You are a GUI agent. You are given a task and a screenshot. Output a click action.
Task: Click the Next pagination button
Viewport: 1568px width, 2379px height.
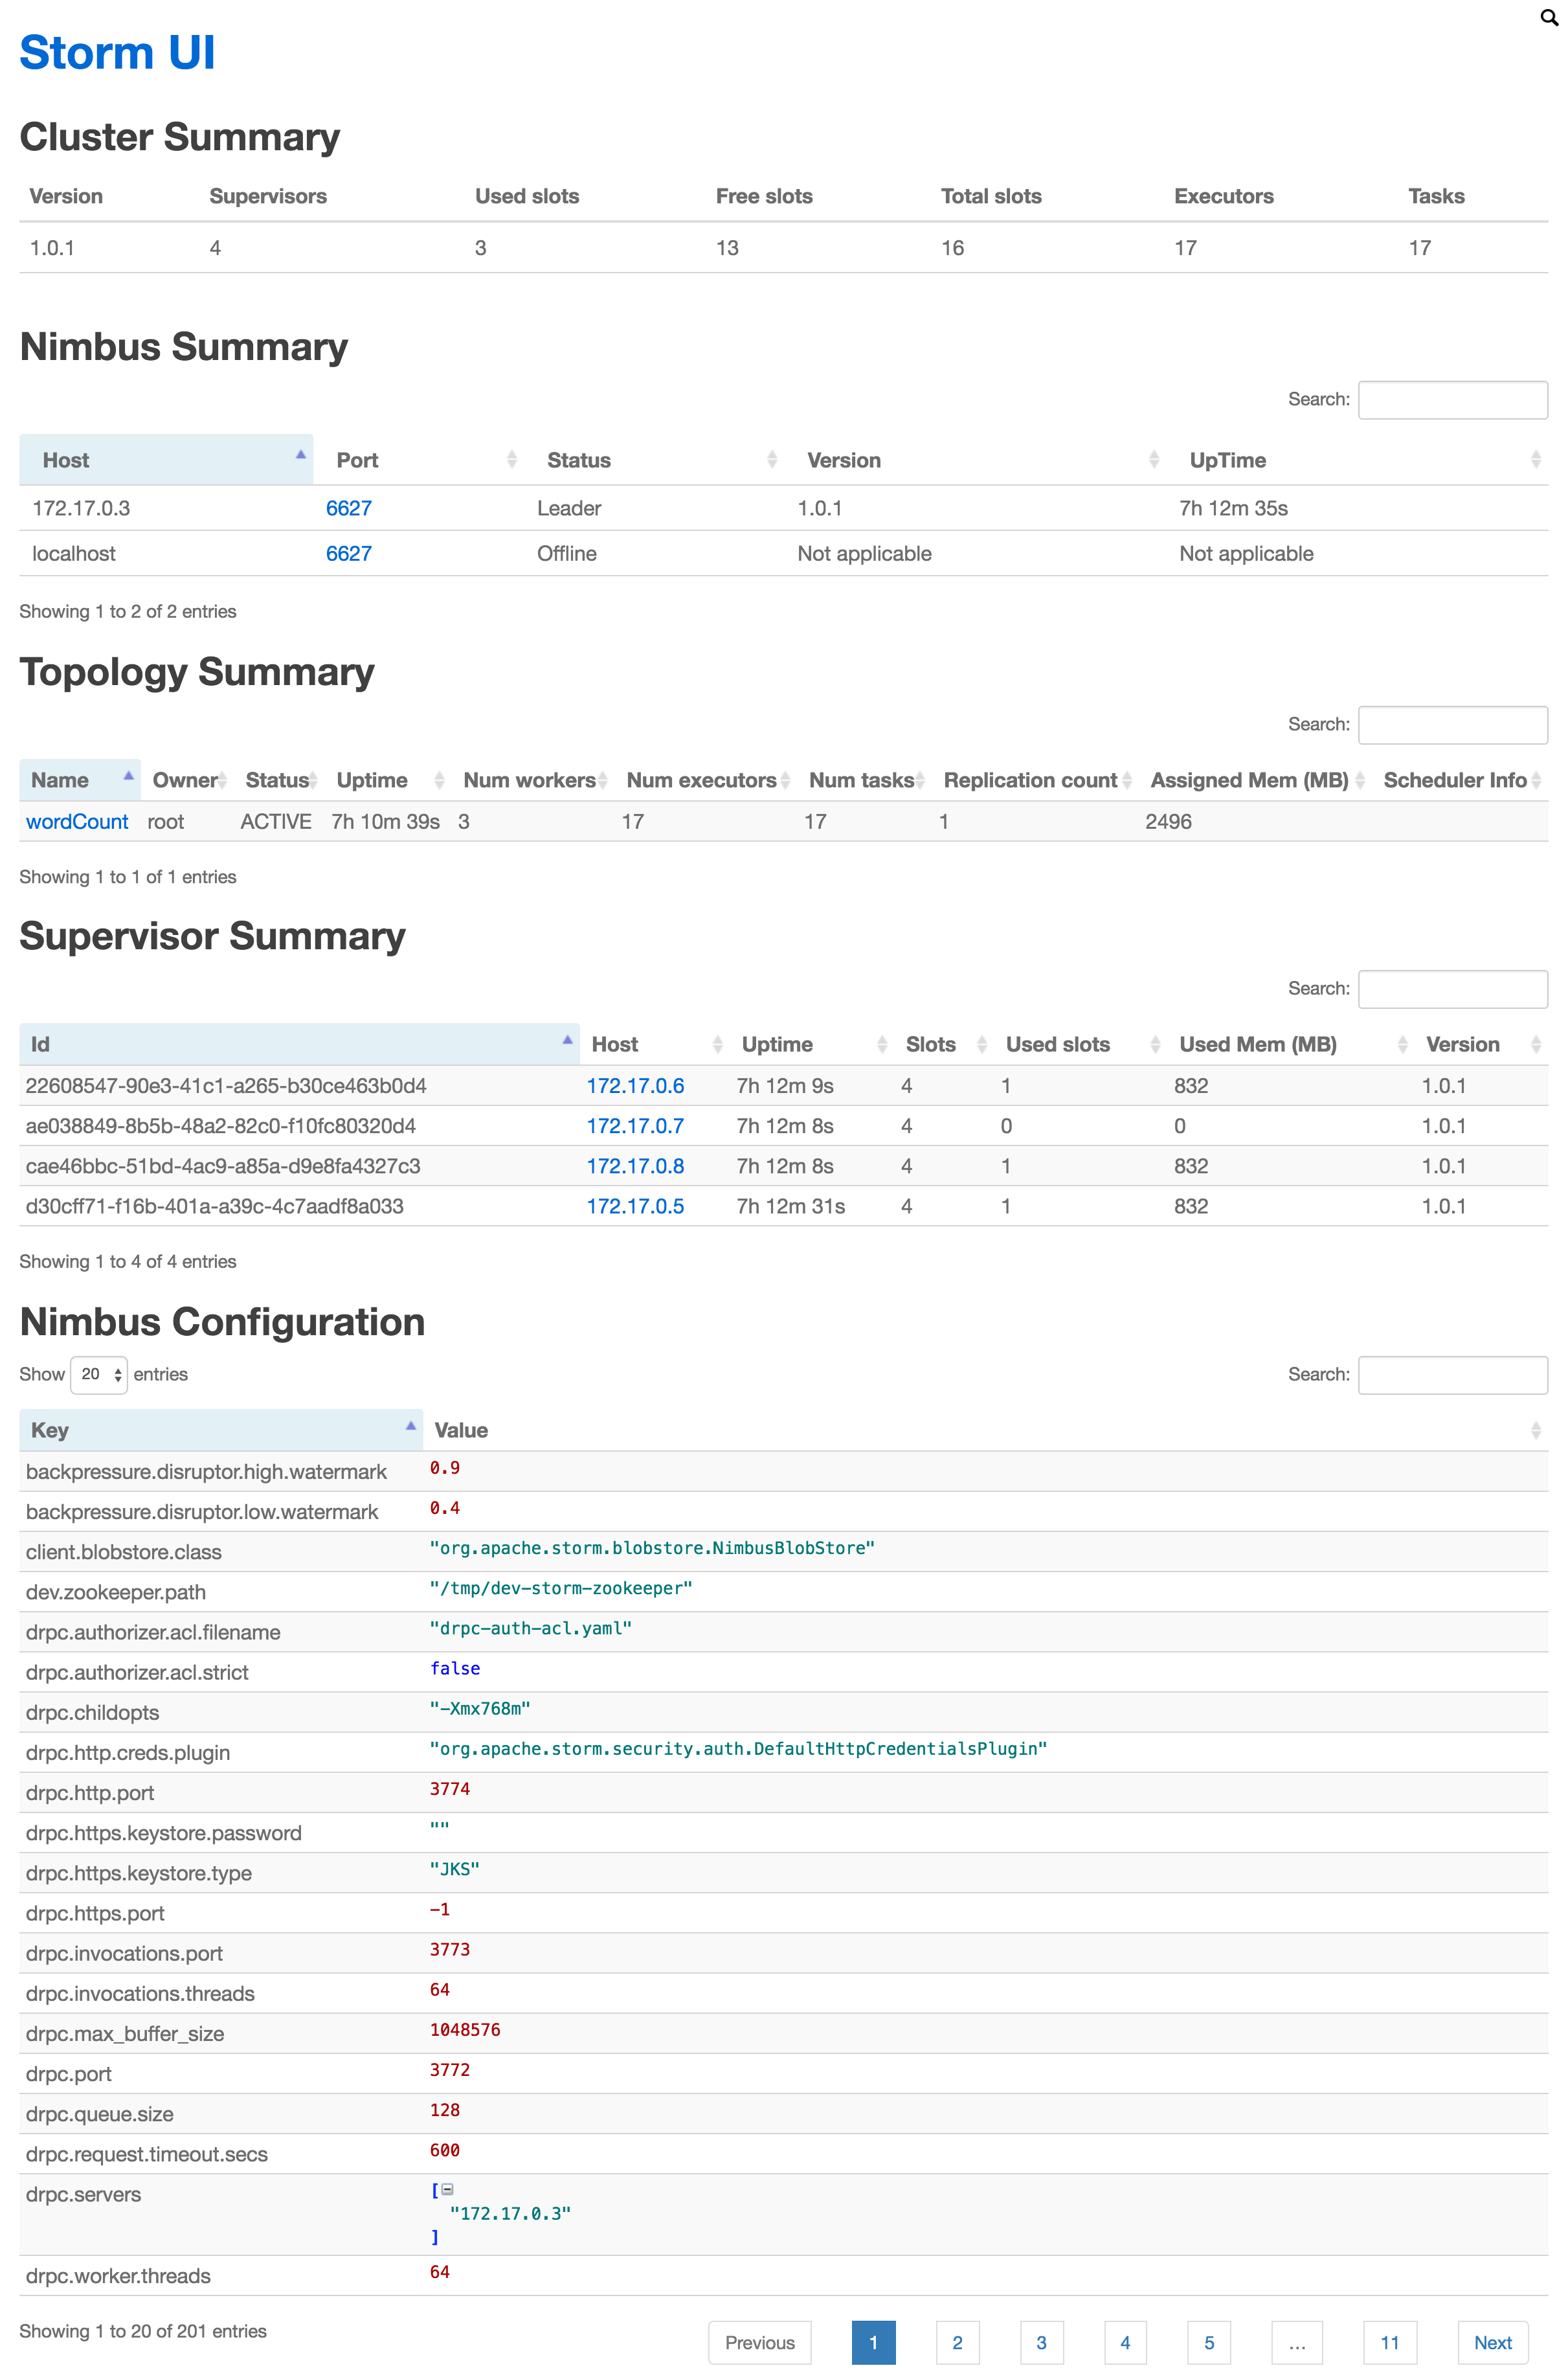[x=1493, y=2342]
